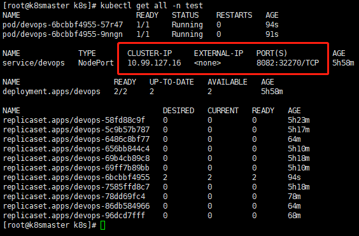This screenshot has width=359, height=236.
Task: Select 'replicaset.apps/devops-69ff7b89bb'
Action: click(x=76, y=168)
